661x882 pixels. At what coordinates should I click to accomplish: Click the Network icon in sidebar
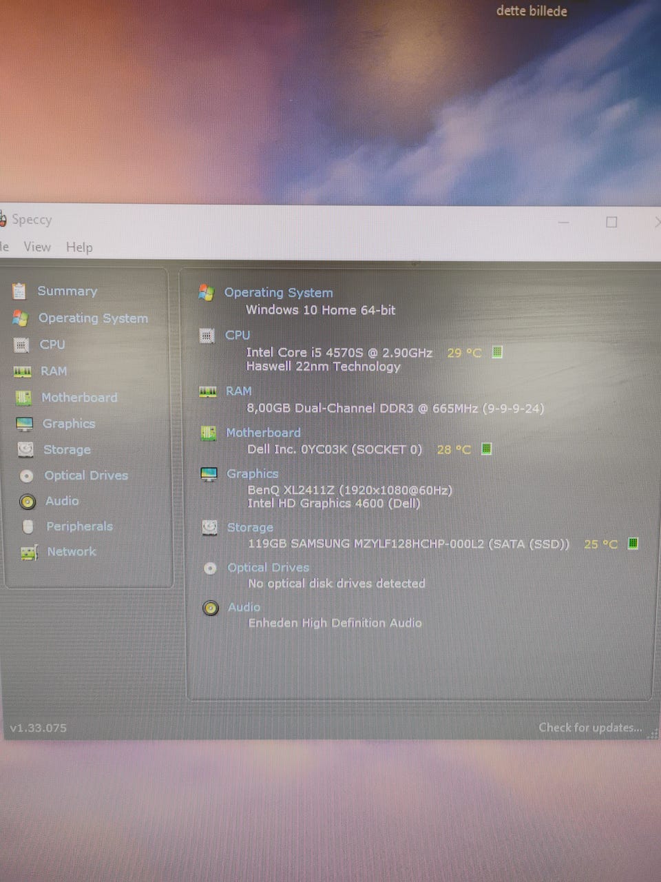(x=29, y=553)
